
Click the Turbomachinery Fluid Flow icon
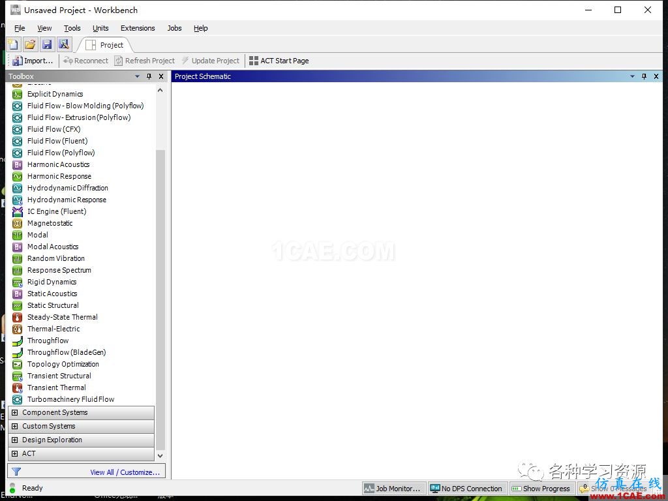coord(17,400)
